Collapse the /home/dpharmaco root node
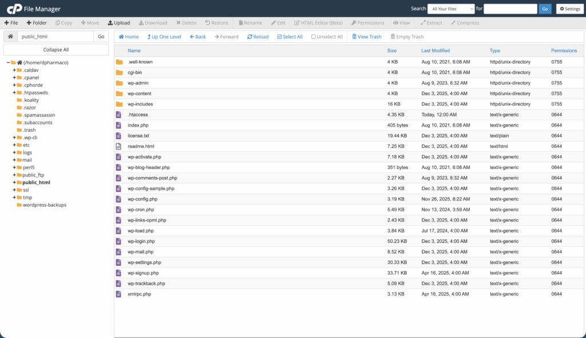Screen dimensions: 586x338 [x=8, y=62]
